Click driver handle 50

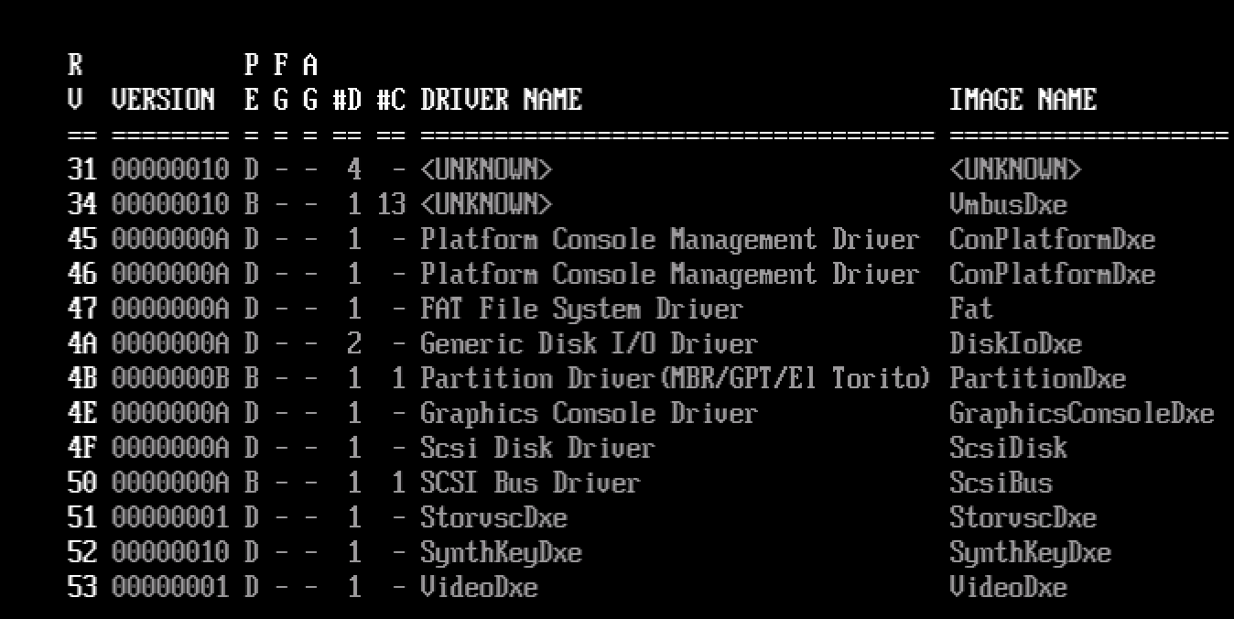pos(81,483)
